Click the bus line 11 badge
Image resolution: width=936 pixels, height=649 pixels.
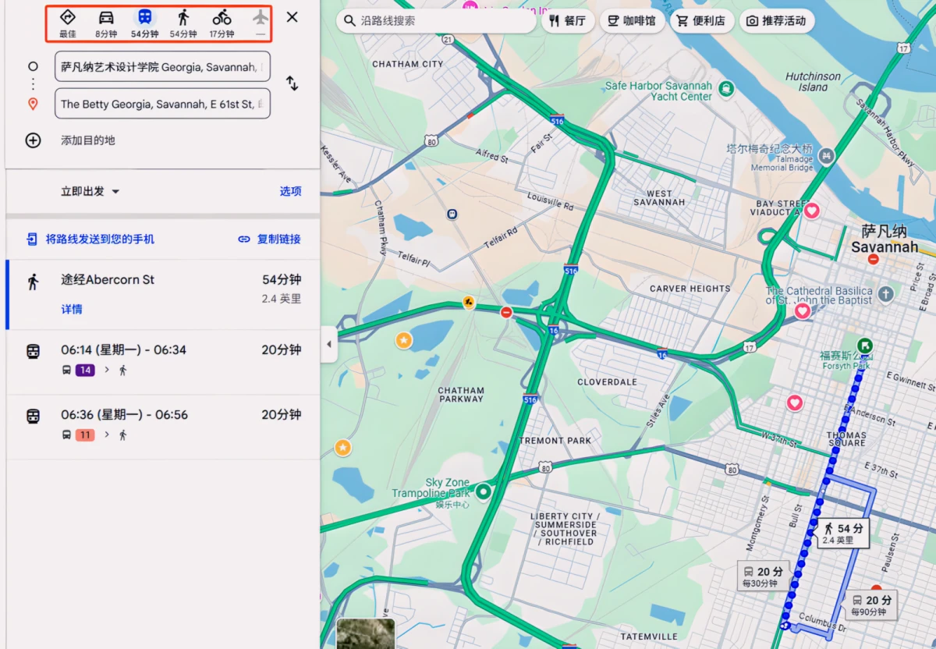click(x=85, y=435)
